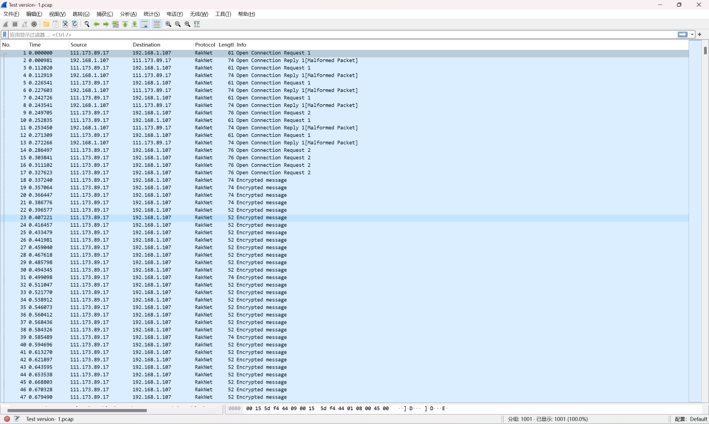Click the zoom in magnifier icon

[x=168, y=24]
